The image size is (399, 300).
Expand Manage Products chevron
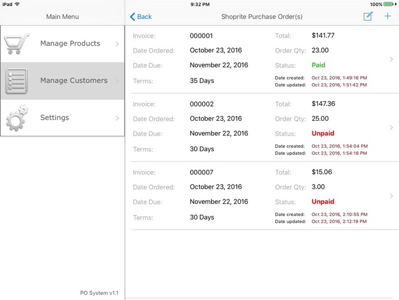pos(117,44)
